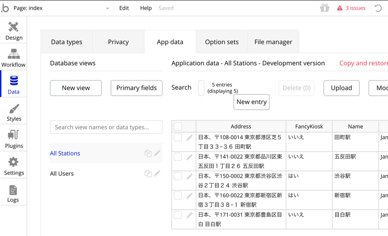Edit the All Users view pencil
Viewport: 388px width, 236px height.
[x=157, y=173]
